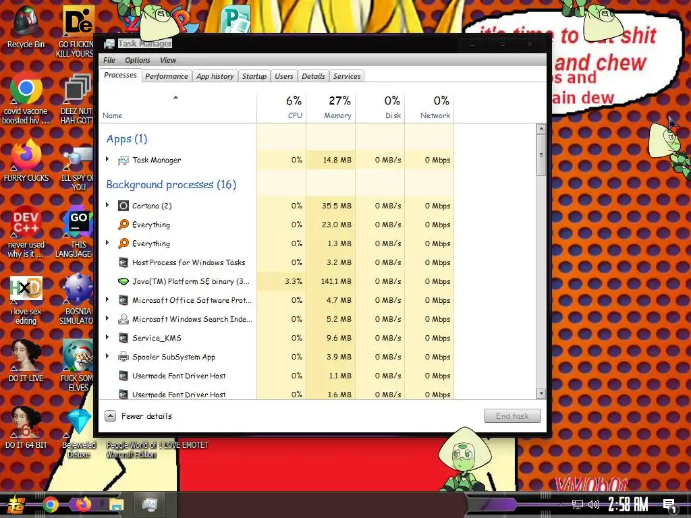Click the Task Manager row icon under Apps
This screenshot has height=518, width=691.
[123, 161]
